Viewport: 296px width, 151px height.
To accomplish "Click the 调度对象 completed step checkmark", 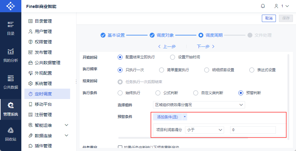I will coord(152,35).
